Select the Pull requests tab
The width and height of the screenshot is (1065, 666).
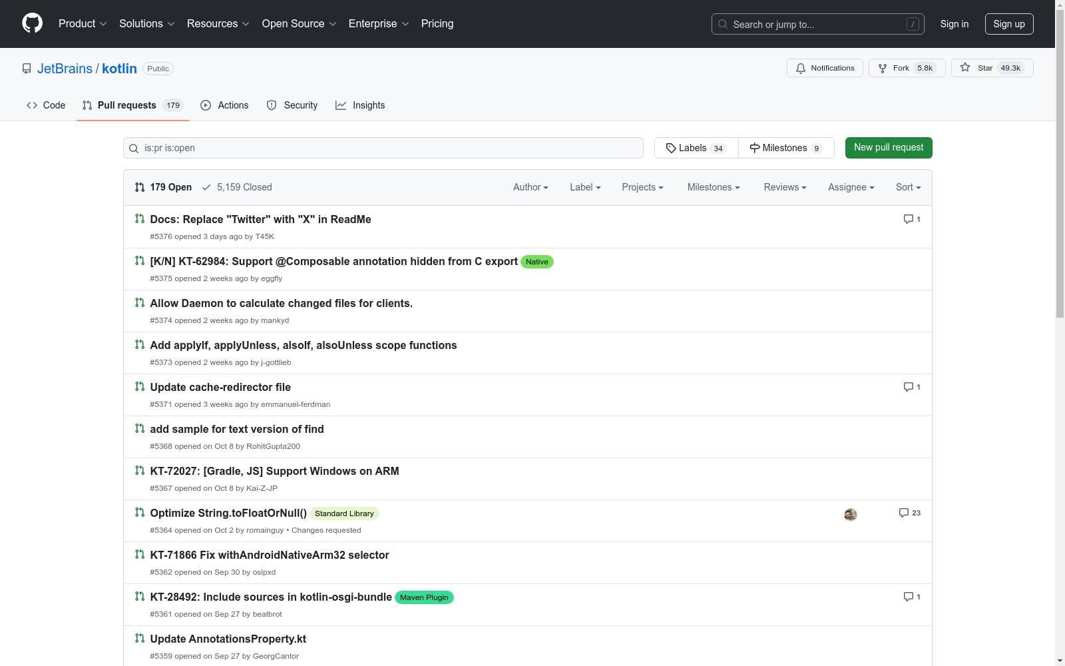tap(133, 105)
